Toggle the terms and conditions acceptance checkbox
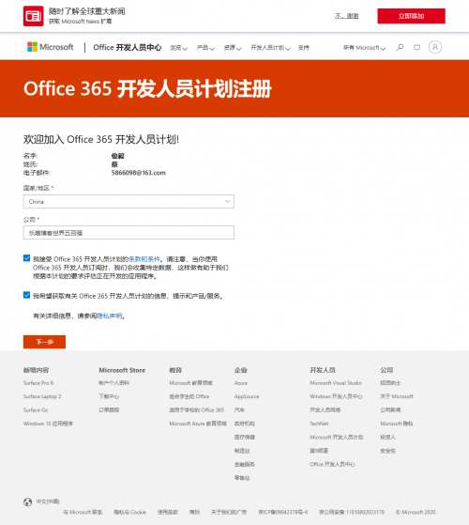 (27, 258)
